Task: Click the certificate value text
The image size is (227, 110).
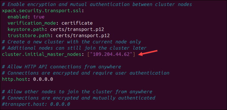Action: [77, 23]
